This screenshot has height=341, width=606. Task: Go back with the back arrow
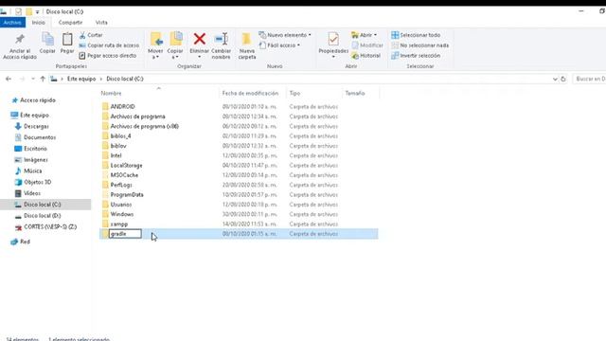tap(9, 79)
